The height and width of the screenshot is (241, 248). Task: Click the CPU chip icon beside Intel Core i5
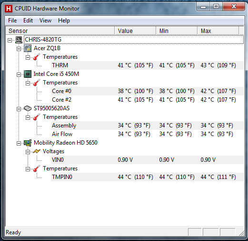click(28, 74)
